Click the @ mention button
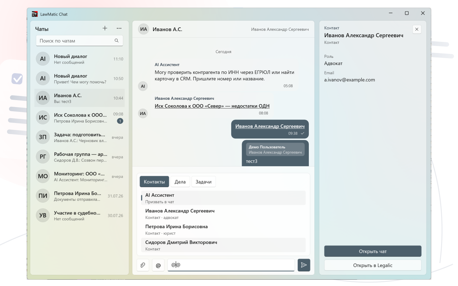 pyautogui.click(x=158, y=265)
